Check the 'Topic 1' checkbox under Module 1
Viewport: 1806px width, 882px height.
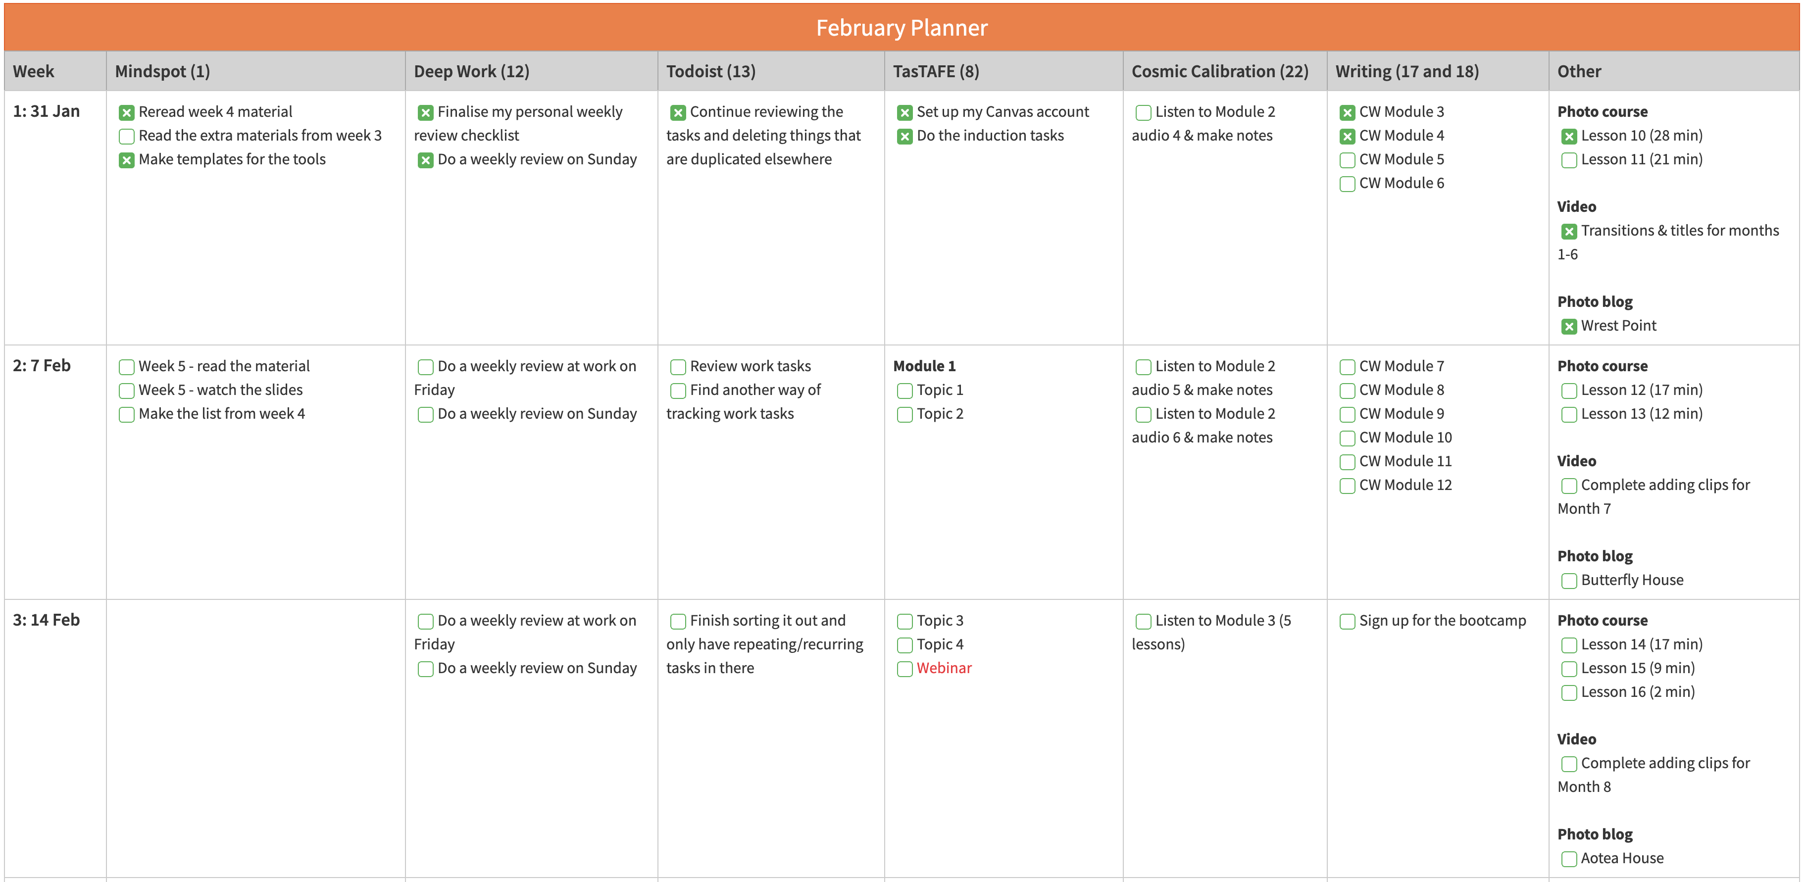pos(904,391)
